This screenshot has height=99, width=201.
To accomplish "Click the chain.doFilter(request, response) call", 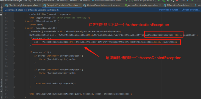I will pos(50,14).
